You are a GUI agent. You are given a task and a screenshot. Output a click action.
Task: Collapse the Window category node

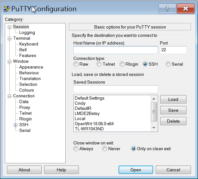[10, 61]
